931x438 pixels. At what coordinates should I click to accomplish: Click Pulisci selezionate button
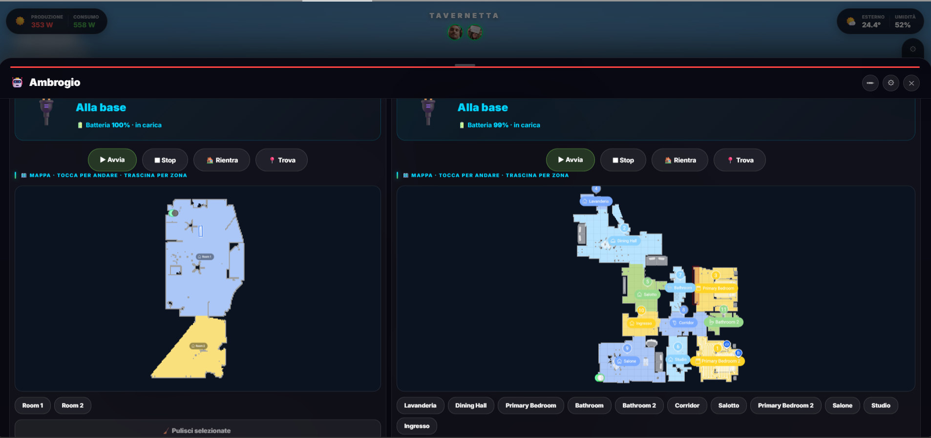click(x=197, y=430)
